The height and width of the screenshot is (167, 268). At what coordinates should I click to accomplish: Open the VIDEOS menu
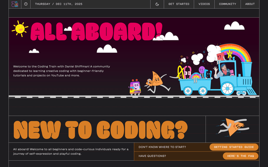tap(204, 4)
